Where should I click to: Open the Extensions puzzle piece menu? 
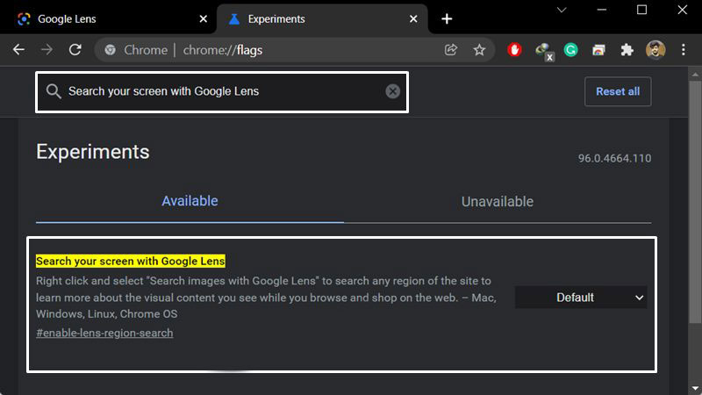(x=627, y=50)
